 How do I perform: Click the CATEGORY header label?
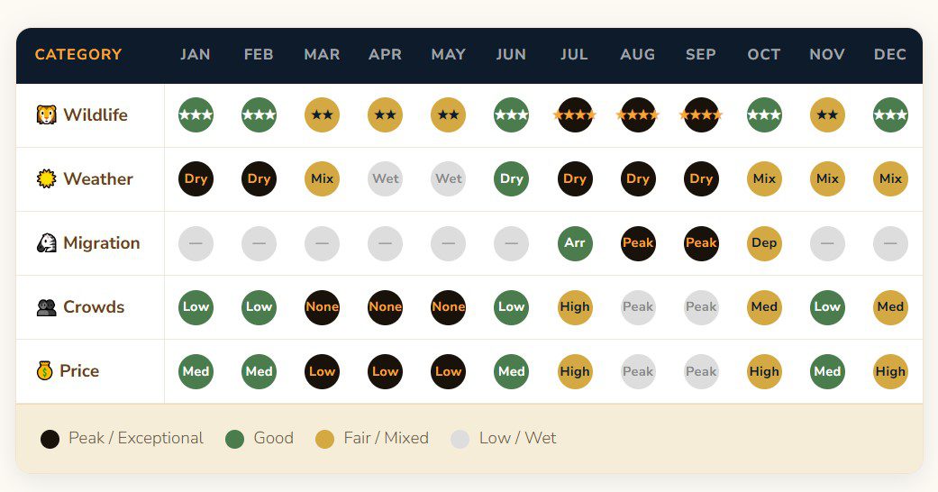(x=78, y=55)
